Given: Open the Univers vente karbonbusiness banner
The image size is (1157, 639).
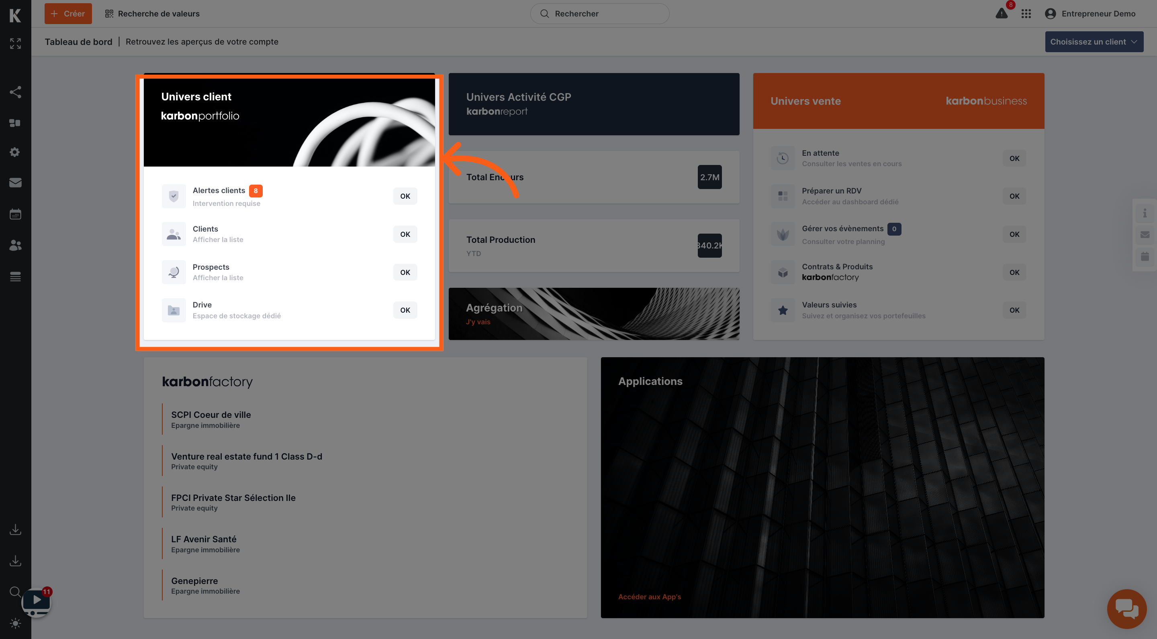Looking at the screenshot, I should point(898,101).
